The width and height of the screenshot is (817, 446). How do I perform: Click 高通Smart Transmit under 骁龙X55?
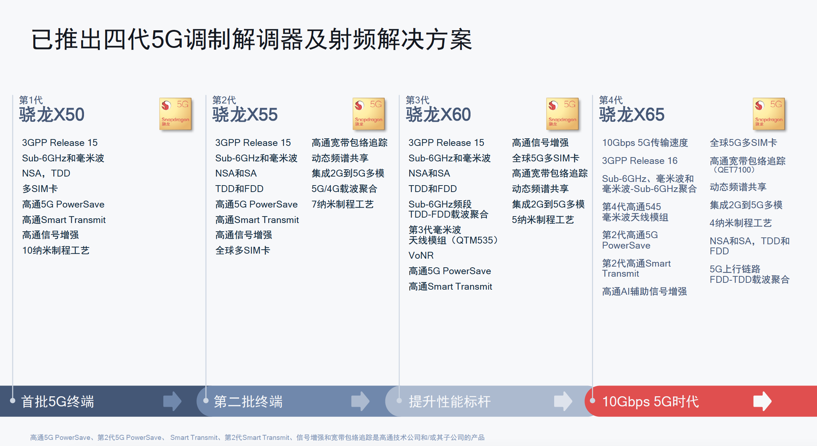tap(257, 220)
